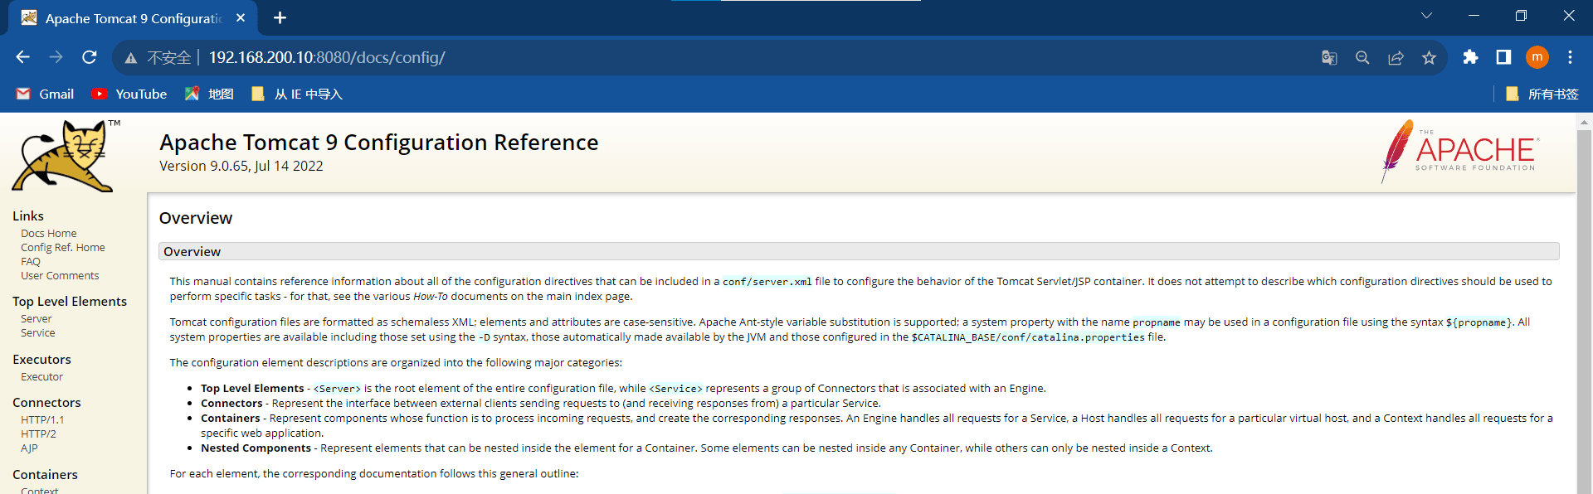Open the 地图 maps bookmark
Viewport: 1593px width, 494px height.
coord(209,94)
